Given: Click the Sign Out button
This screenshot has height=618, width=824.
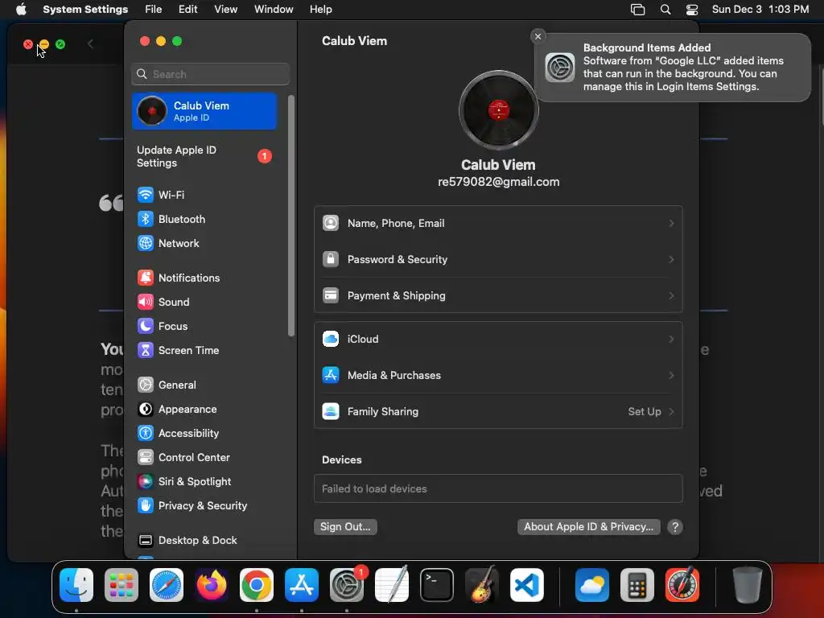Looking at the screenshot, I should (x=345, y=527).
